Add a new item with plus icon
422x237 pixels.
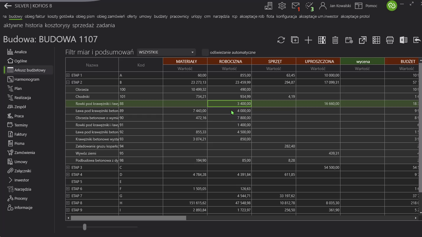(308, 40)
